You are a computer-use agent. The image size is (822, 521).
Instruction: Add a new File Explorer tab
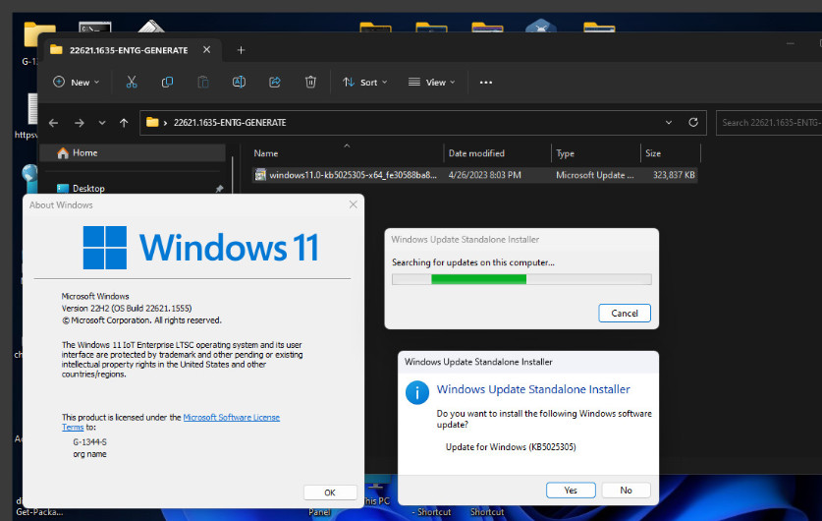(241, 50)
